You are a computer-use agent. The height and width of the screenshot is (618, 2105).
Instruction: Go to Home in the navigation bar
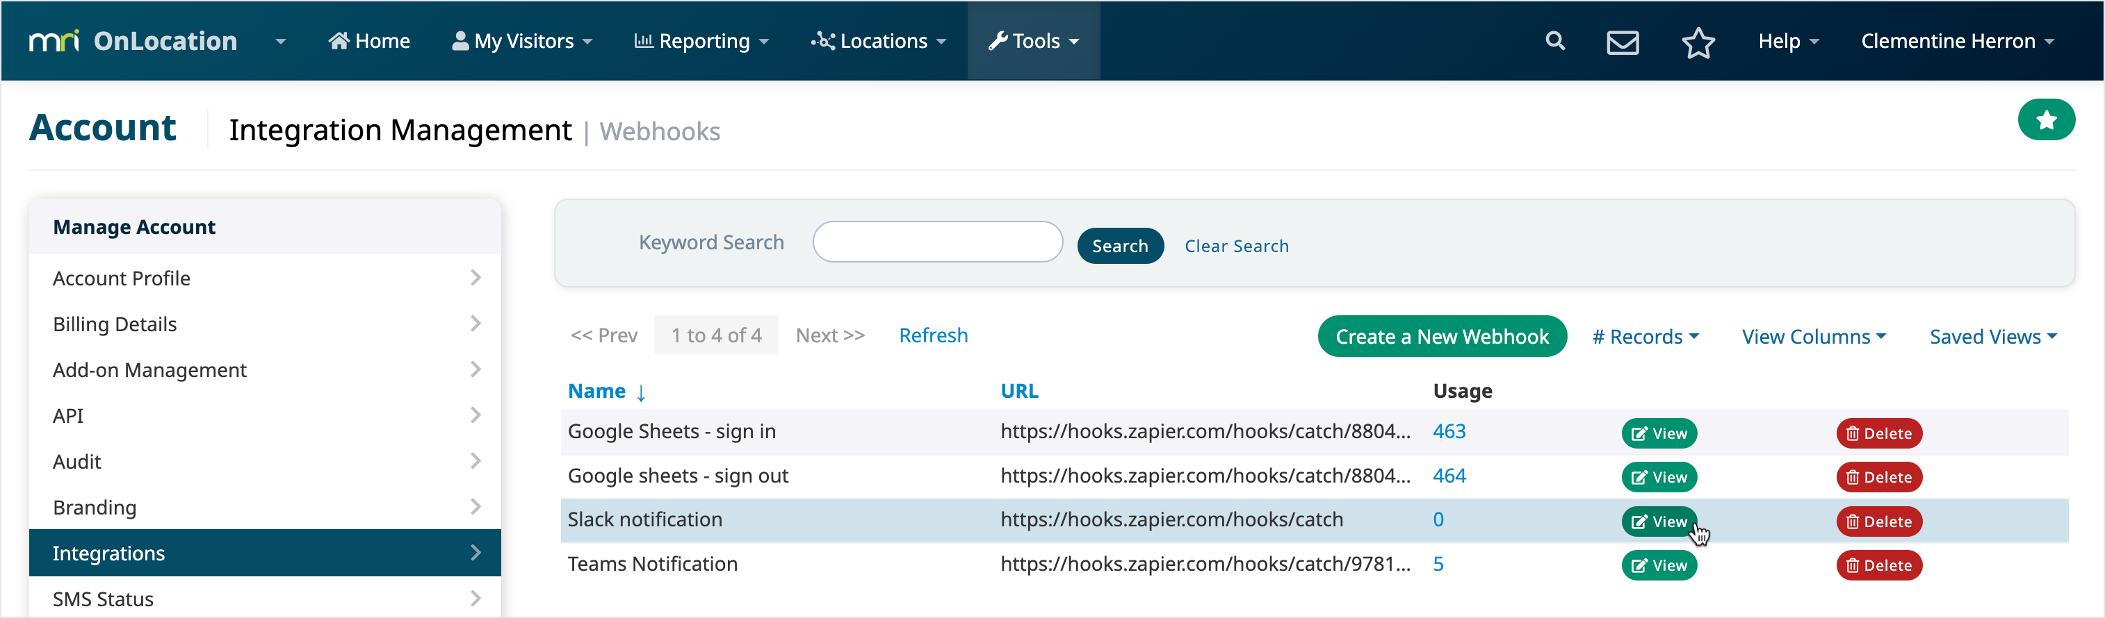click(x=369, y=41)
